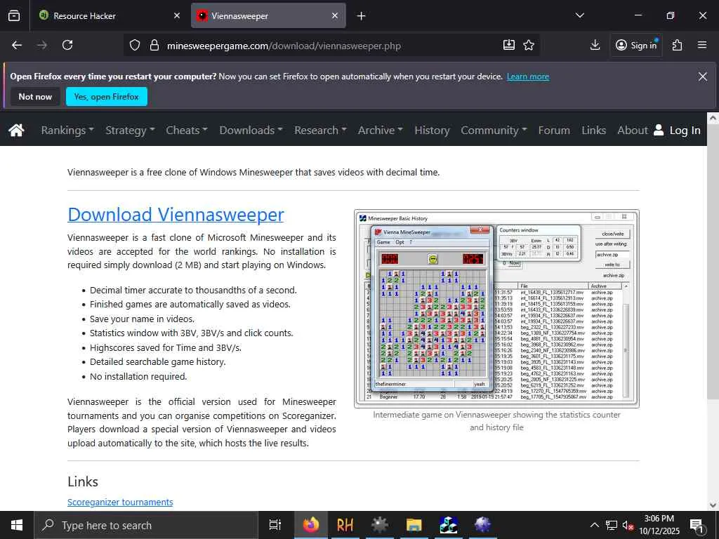Click the page scrollbar up arrow
Image resolution: width=719 pixels, height=539 pixels.
click(x=713, y=118)
